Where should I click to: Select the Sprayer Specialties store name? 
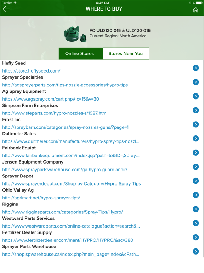23,77
